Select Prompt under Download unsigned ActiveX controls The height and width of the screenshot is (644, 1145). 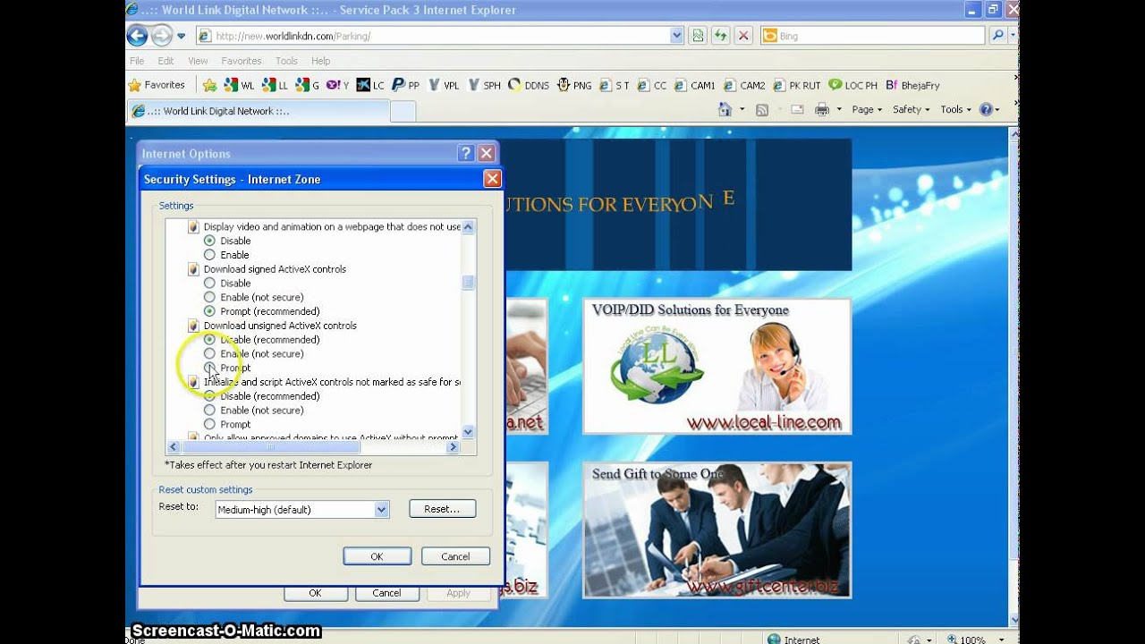point(209,368)
